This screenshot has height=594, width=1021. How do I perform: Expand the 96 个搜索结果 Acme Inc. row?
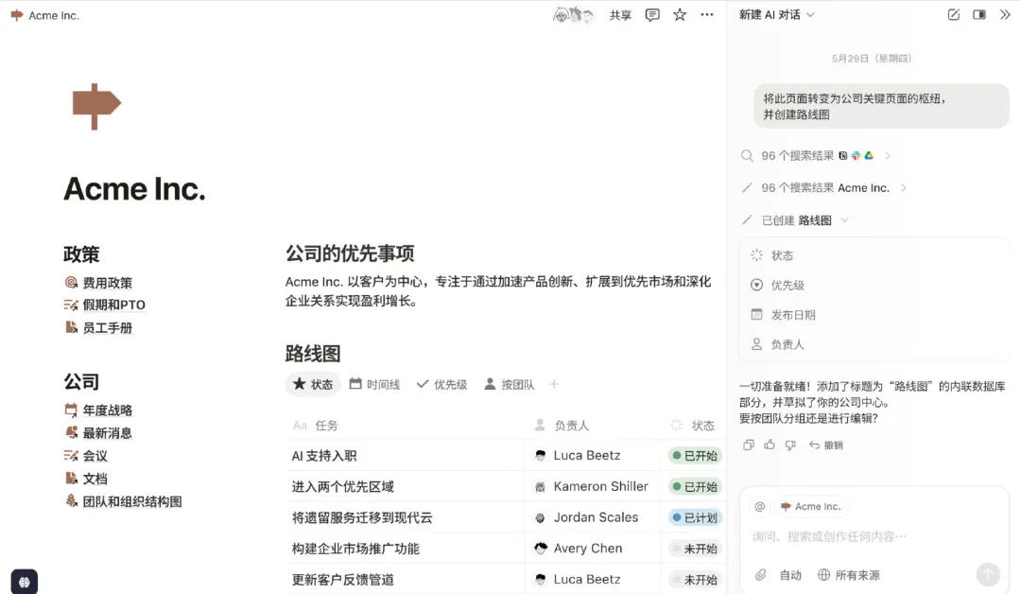pyautogui.click(x=824, y=187)
